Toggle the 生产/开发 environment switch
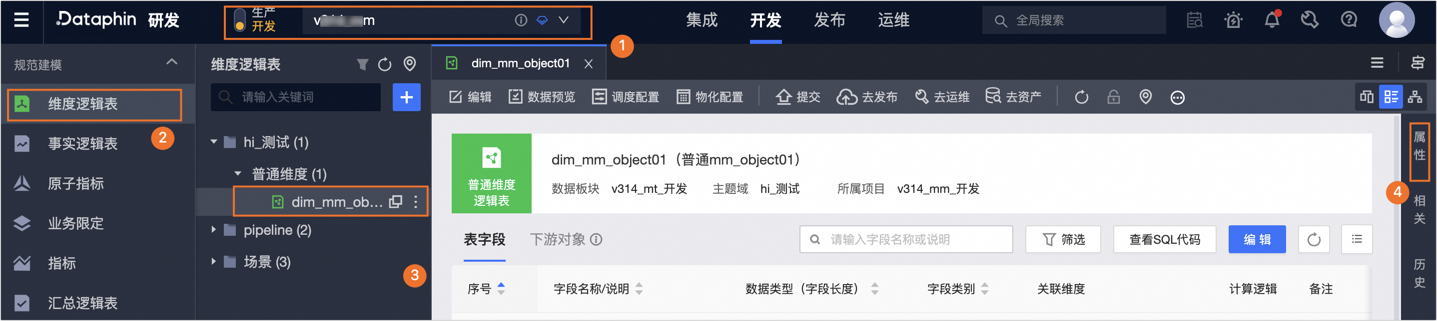The image size is (1437, 321). (x=239, y=20)
